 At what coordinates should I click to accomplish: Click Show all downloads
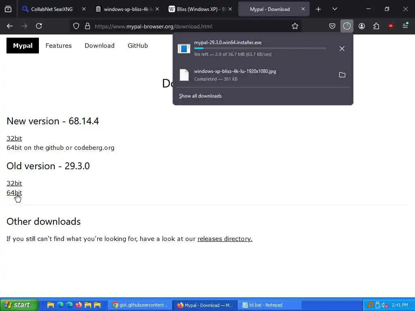[200, 96]
